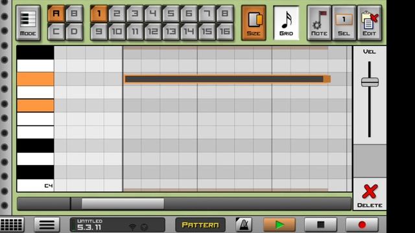Select pattern slot 5
415x233 pixels.
click(171, 14)
